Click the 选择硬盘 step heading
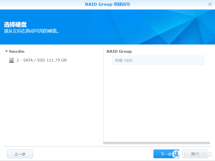Screen dimensions: 215x161 coord(15,25)
